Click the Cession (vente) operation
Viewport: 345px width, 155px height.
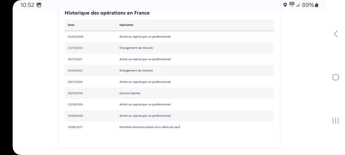tap(130, 93)
